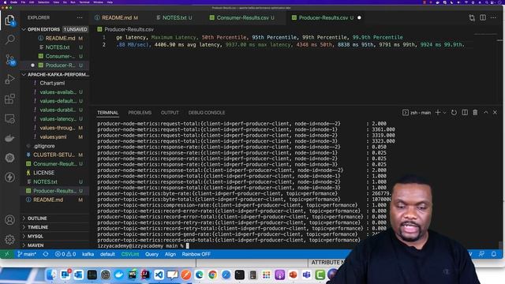The image size is (505, 284).
Task: Open editor more actions ellipsis
Action: (493, 17)
